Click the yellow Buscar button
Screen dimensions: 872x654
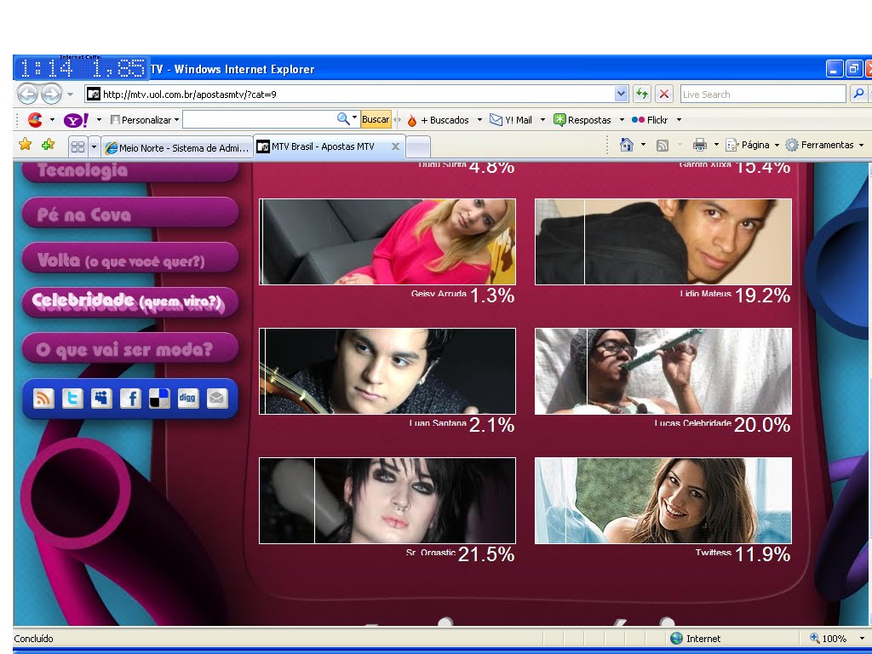(x=376, y=119)
